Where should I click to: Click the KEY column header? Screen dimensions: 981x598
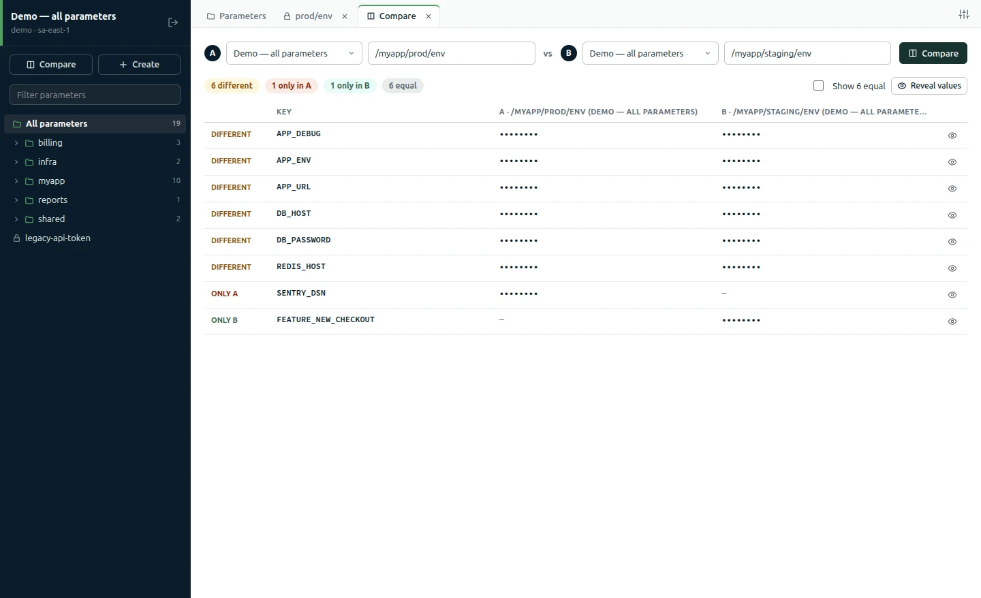point(284,112)
